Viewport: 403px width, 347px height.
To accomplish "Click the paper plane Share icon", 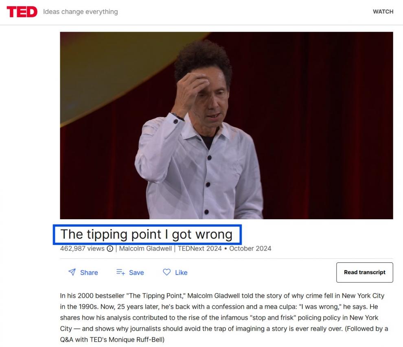I will click(72, 272).
